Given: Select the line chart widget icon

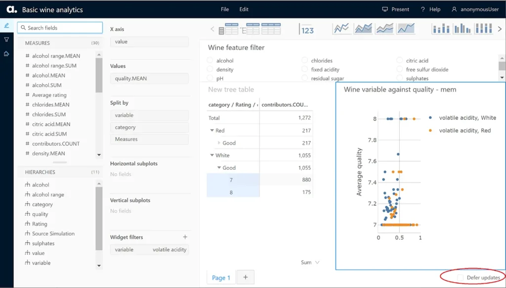Looking at the screenshot, I should point(341,29).
